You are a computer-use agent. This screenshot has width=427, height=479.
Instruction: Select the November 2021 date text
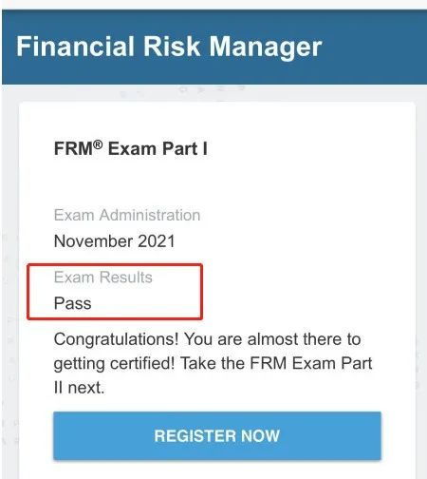(115, 241)
